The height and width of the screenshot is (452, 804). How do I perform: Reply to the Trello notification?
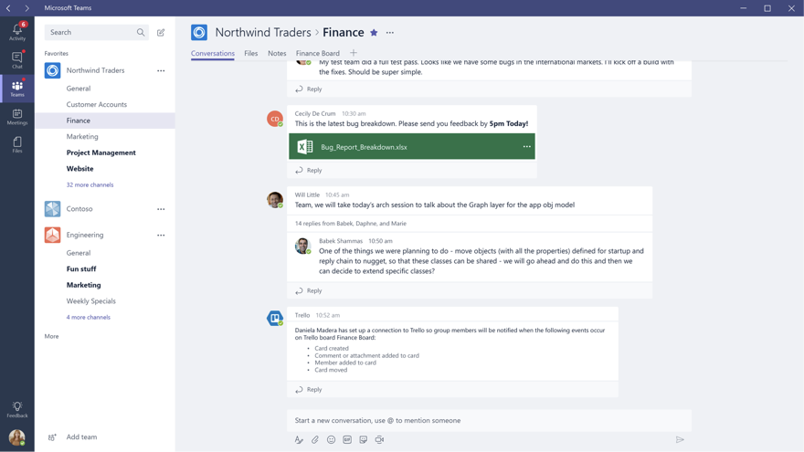point(309,390)
